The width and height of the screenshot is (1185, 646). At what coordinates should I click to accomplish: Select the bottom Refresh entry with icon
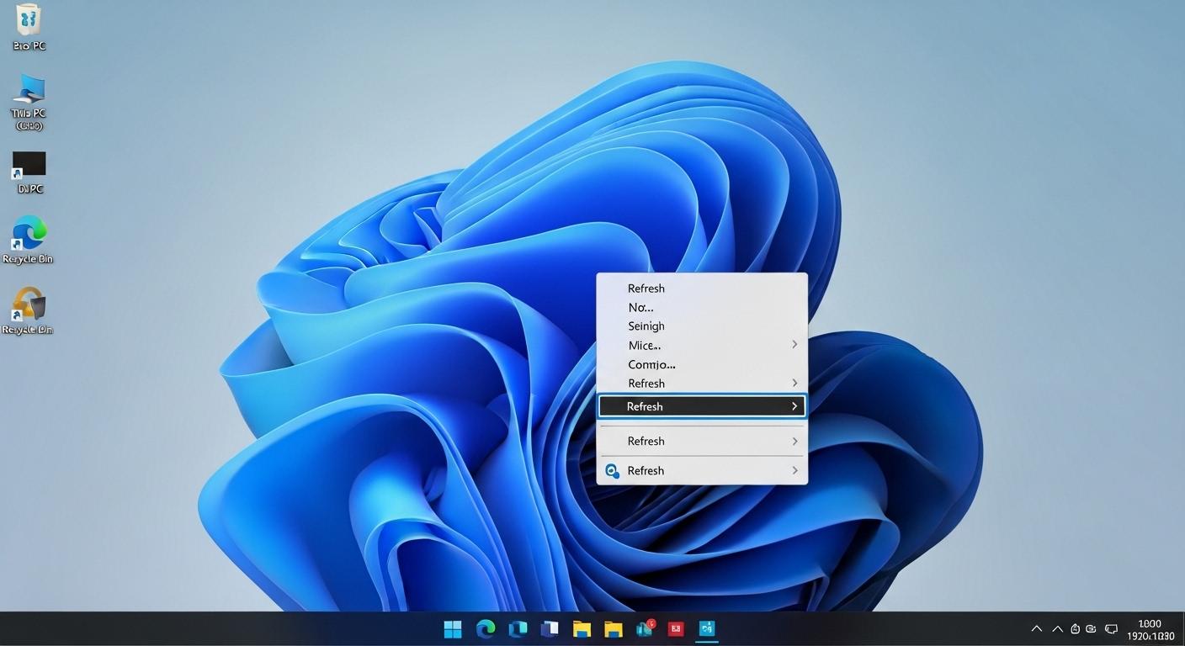point(646,470)
